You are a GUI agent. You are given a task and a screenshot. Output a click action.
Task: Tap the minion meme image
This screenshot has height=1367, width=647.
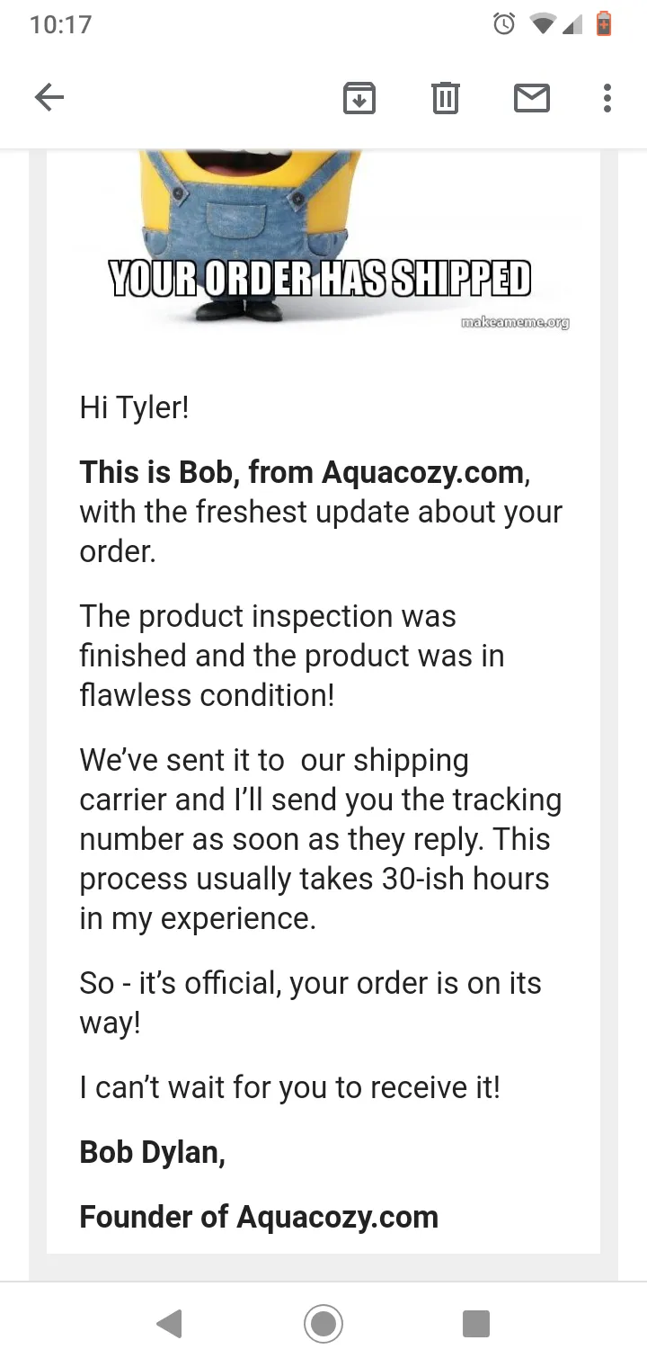323,241
